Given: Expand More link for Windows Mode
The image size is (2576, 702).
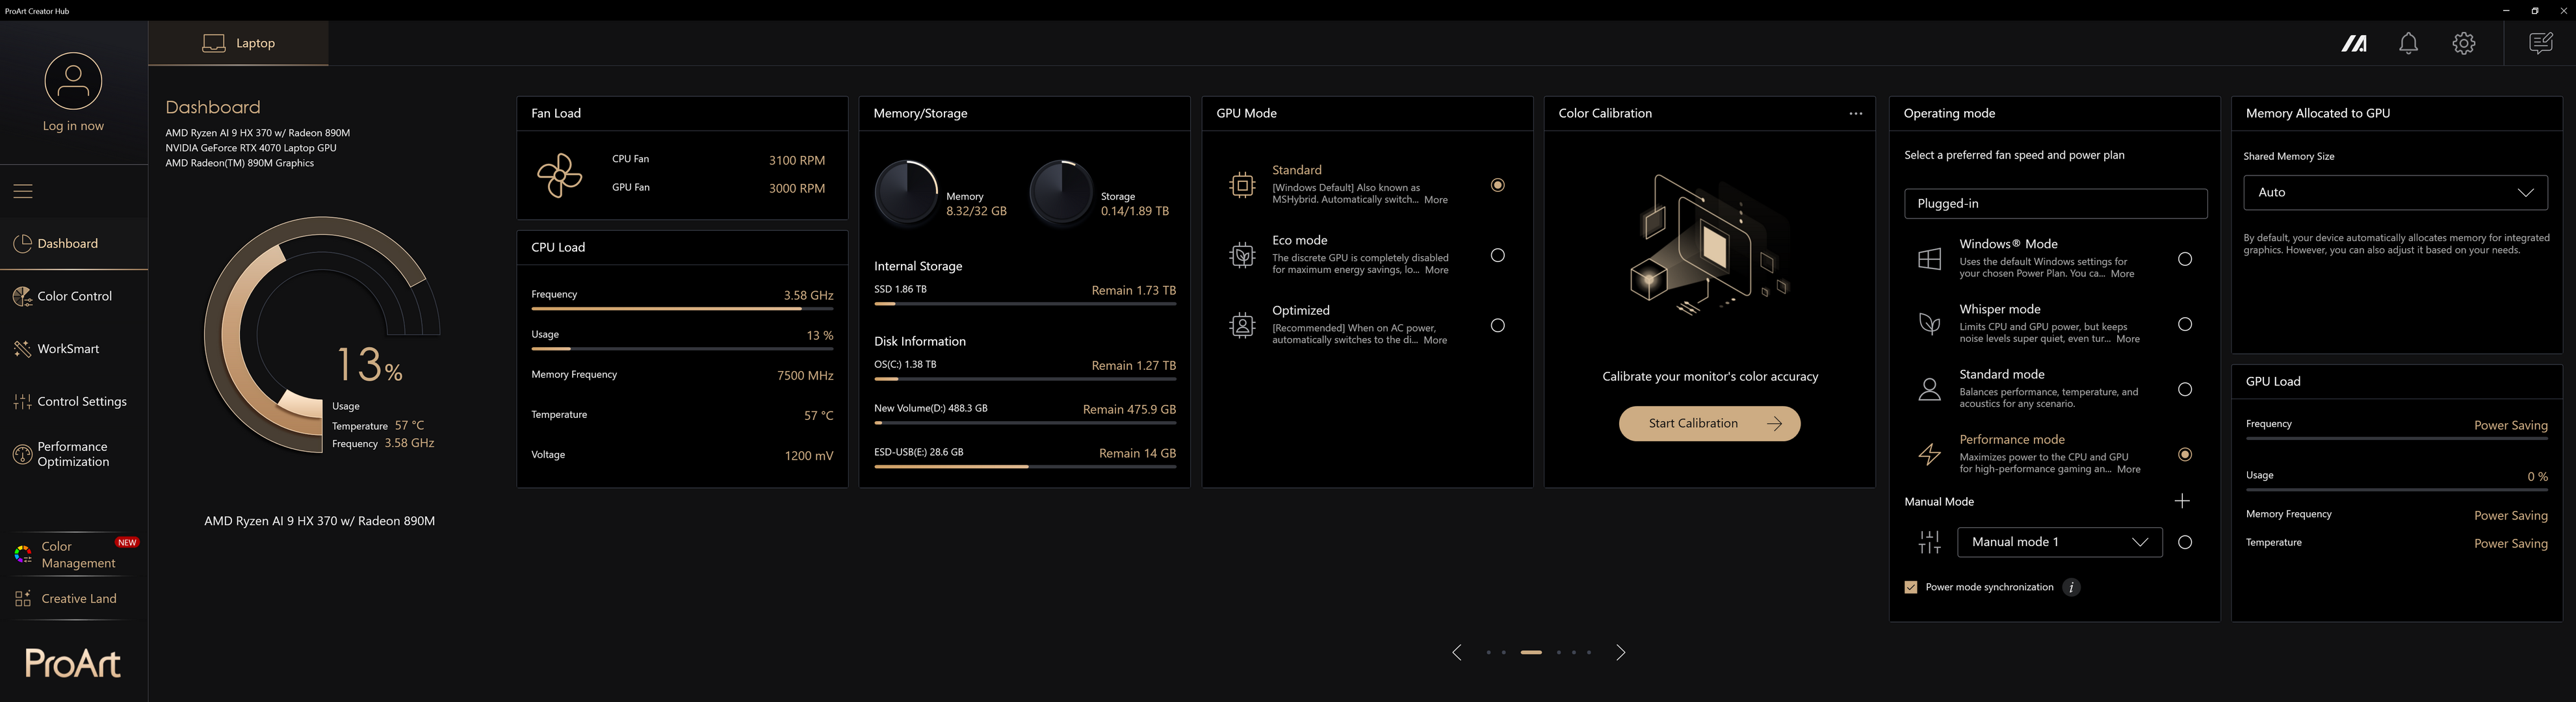Looking at the screenshot, I should pos(2122,274).
